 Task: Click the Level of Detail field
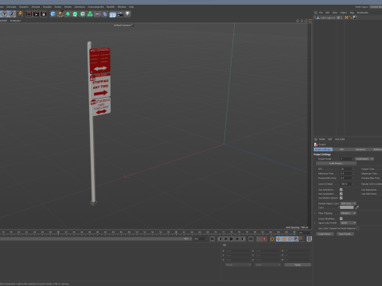347,184
